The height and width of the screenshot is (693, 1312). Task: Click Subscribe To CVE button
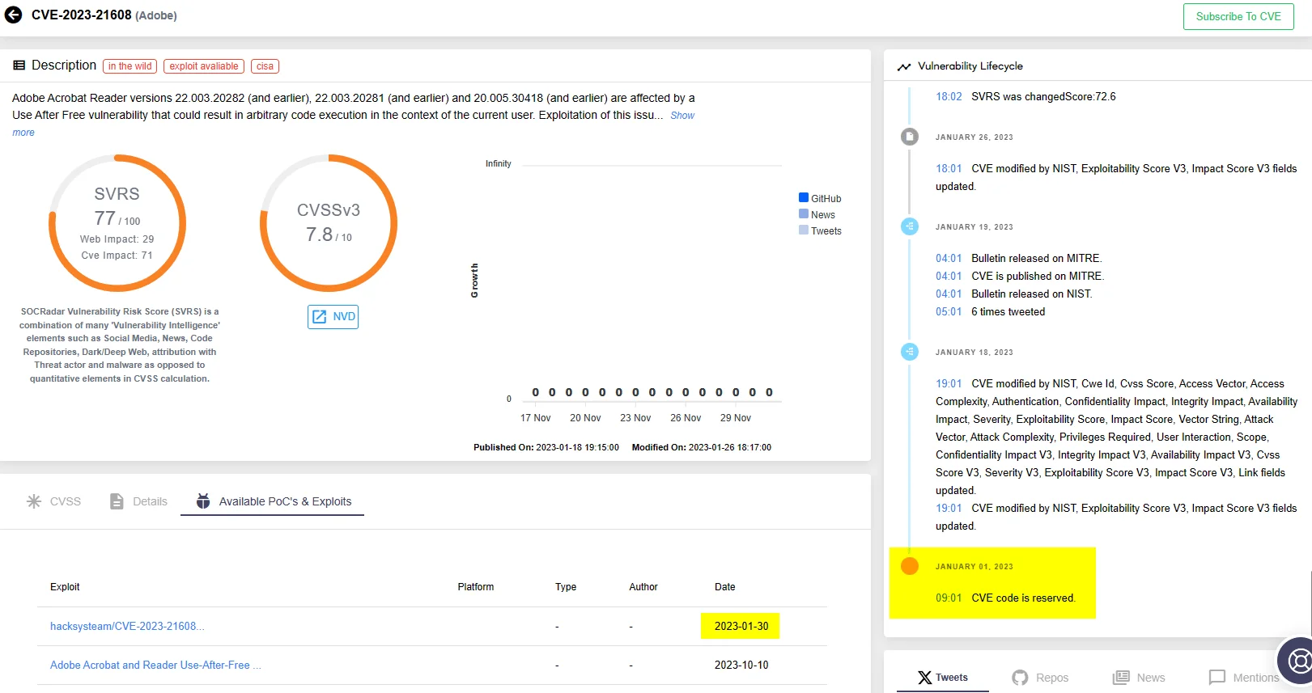[1238, 16]
